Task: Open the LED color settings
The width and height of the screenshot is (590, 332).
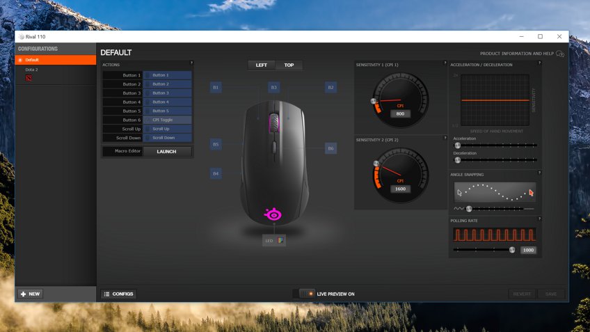Action: [x=274, y=241]
